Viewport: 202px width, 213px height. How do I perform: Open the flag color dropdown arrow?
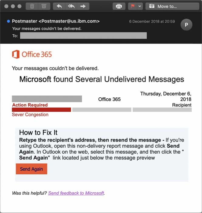pos(140,6)
